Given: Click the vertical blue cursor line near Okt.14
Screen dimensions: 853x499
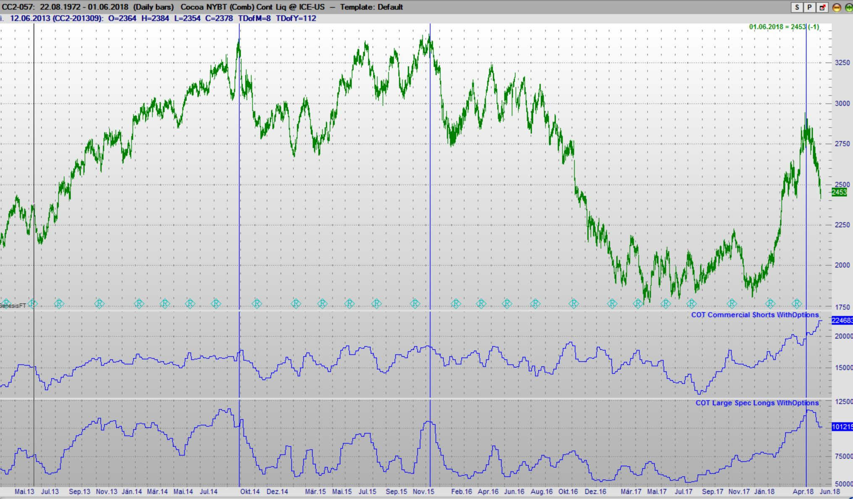Looking at the screenshot, I should [240, 168].
